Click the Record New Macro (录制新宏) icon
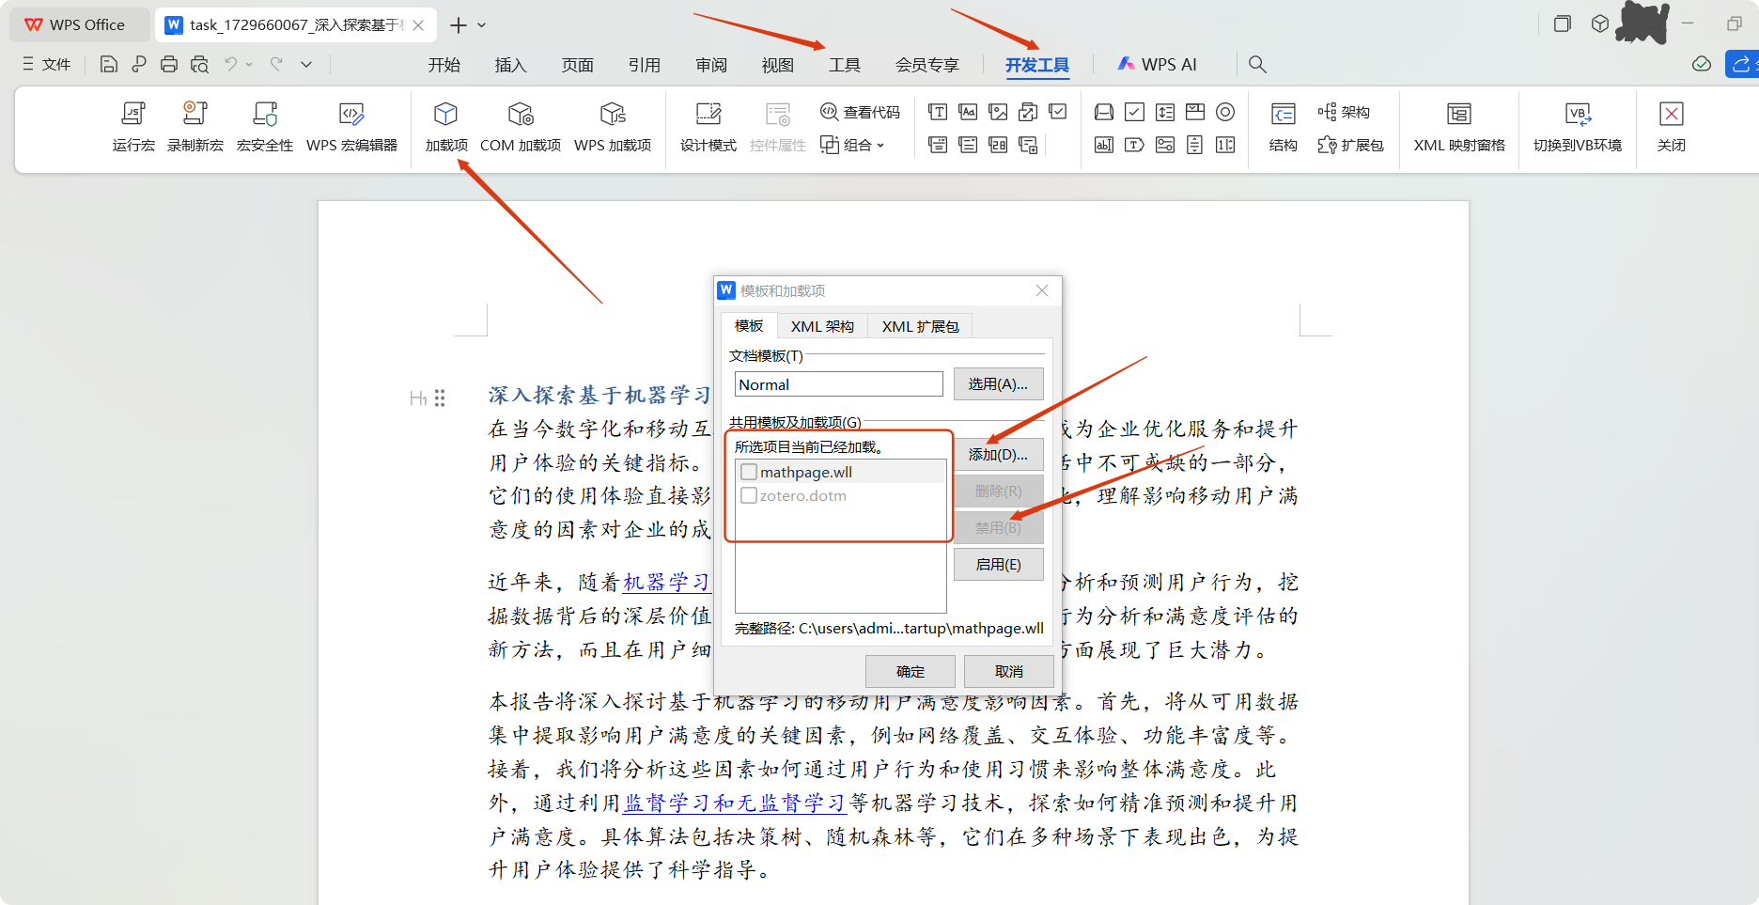 click(x=195, y=127)
